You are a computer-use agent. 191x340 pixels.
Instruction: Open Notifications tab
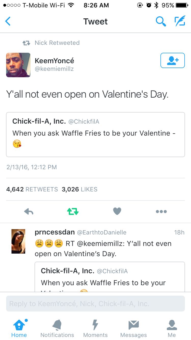[57, 328]
